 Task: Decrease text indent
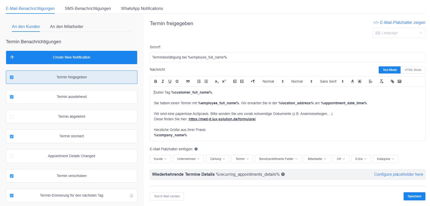pos(235,81)
